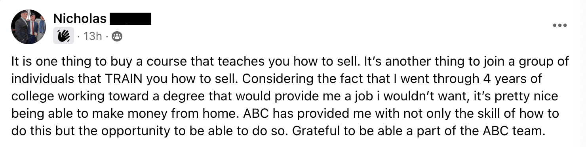Image resolution: width=586 pixels, height=147 pixels.
Task: Visit the profile via the Nicholas name link
Action: pyautogui.click(x=80, y=18)
